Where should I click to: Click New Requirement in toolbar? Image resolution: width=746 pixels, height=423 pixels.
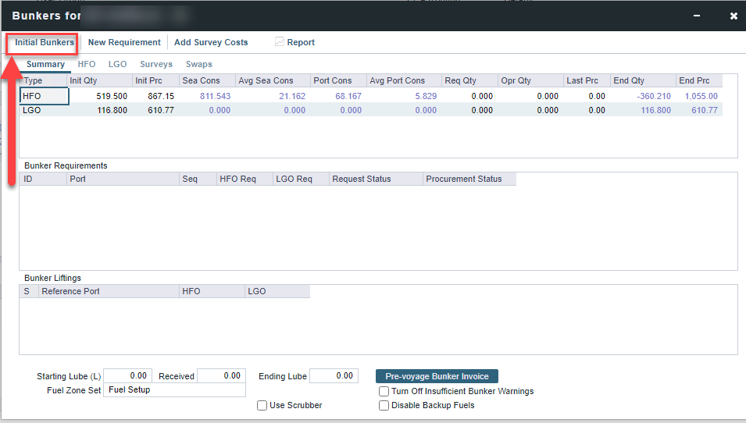(x=124, y=42)
